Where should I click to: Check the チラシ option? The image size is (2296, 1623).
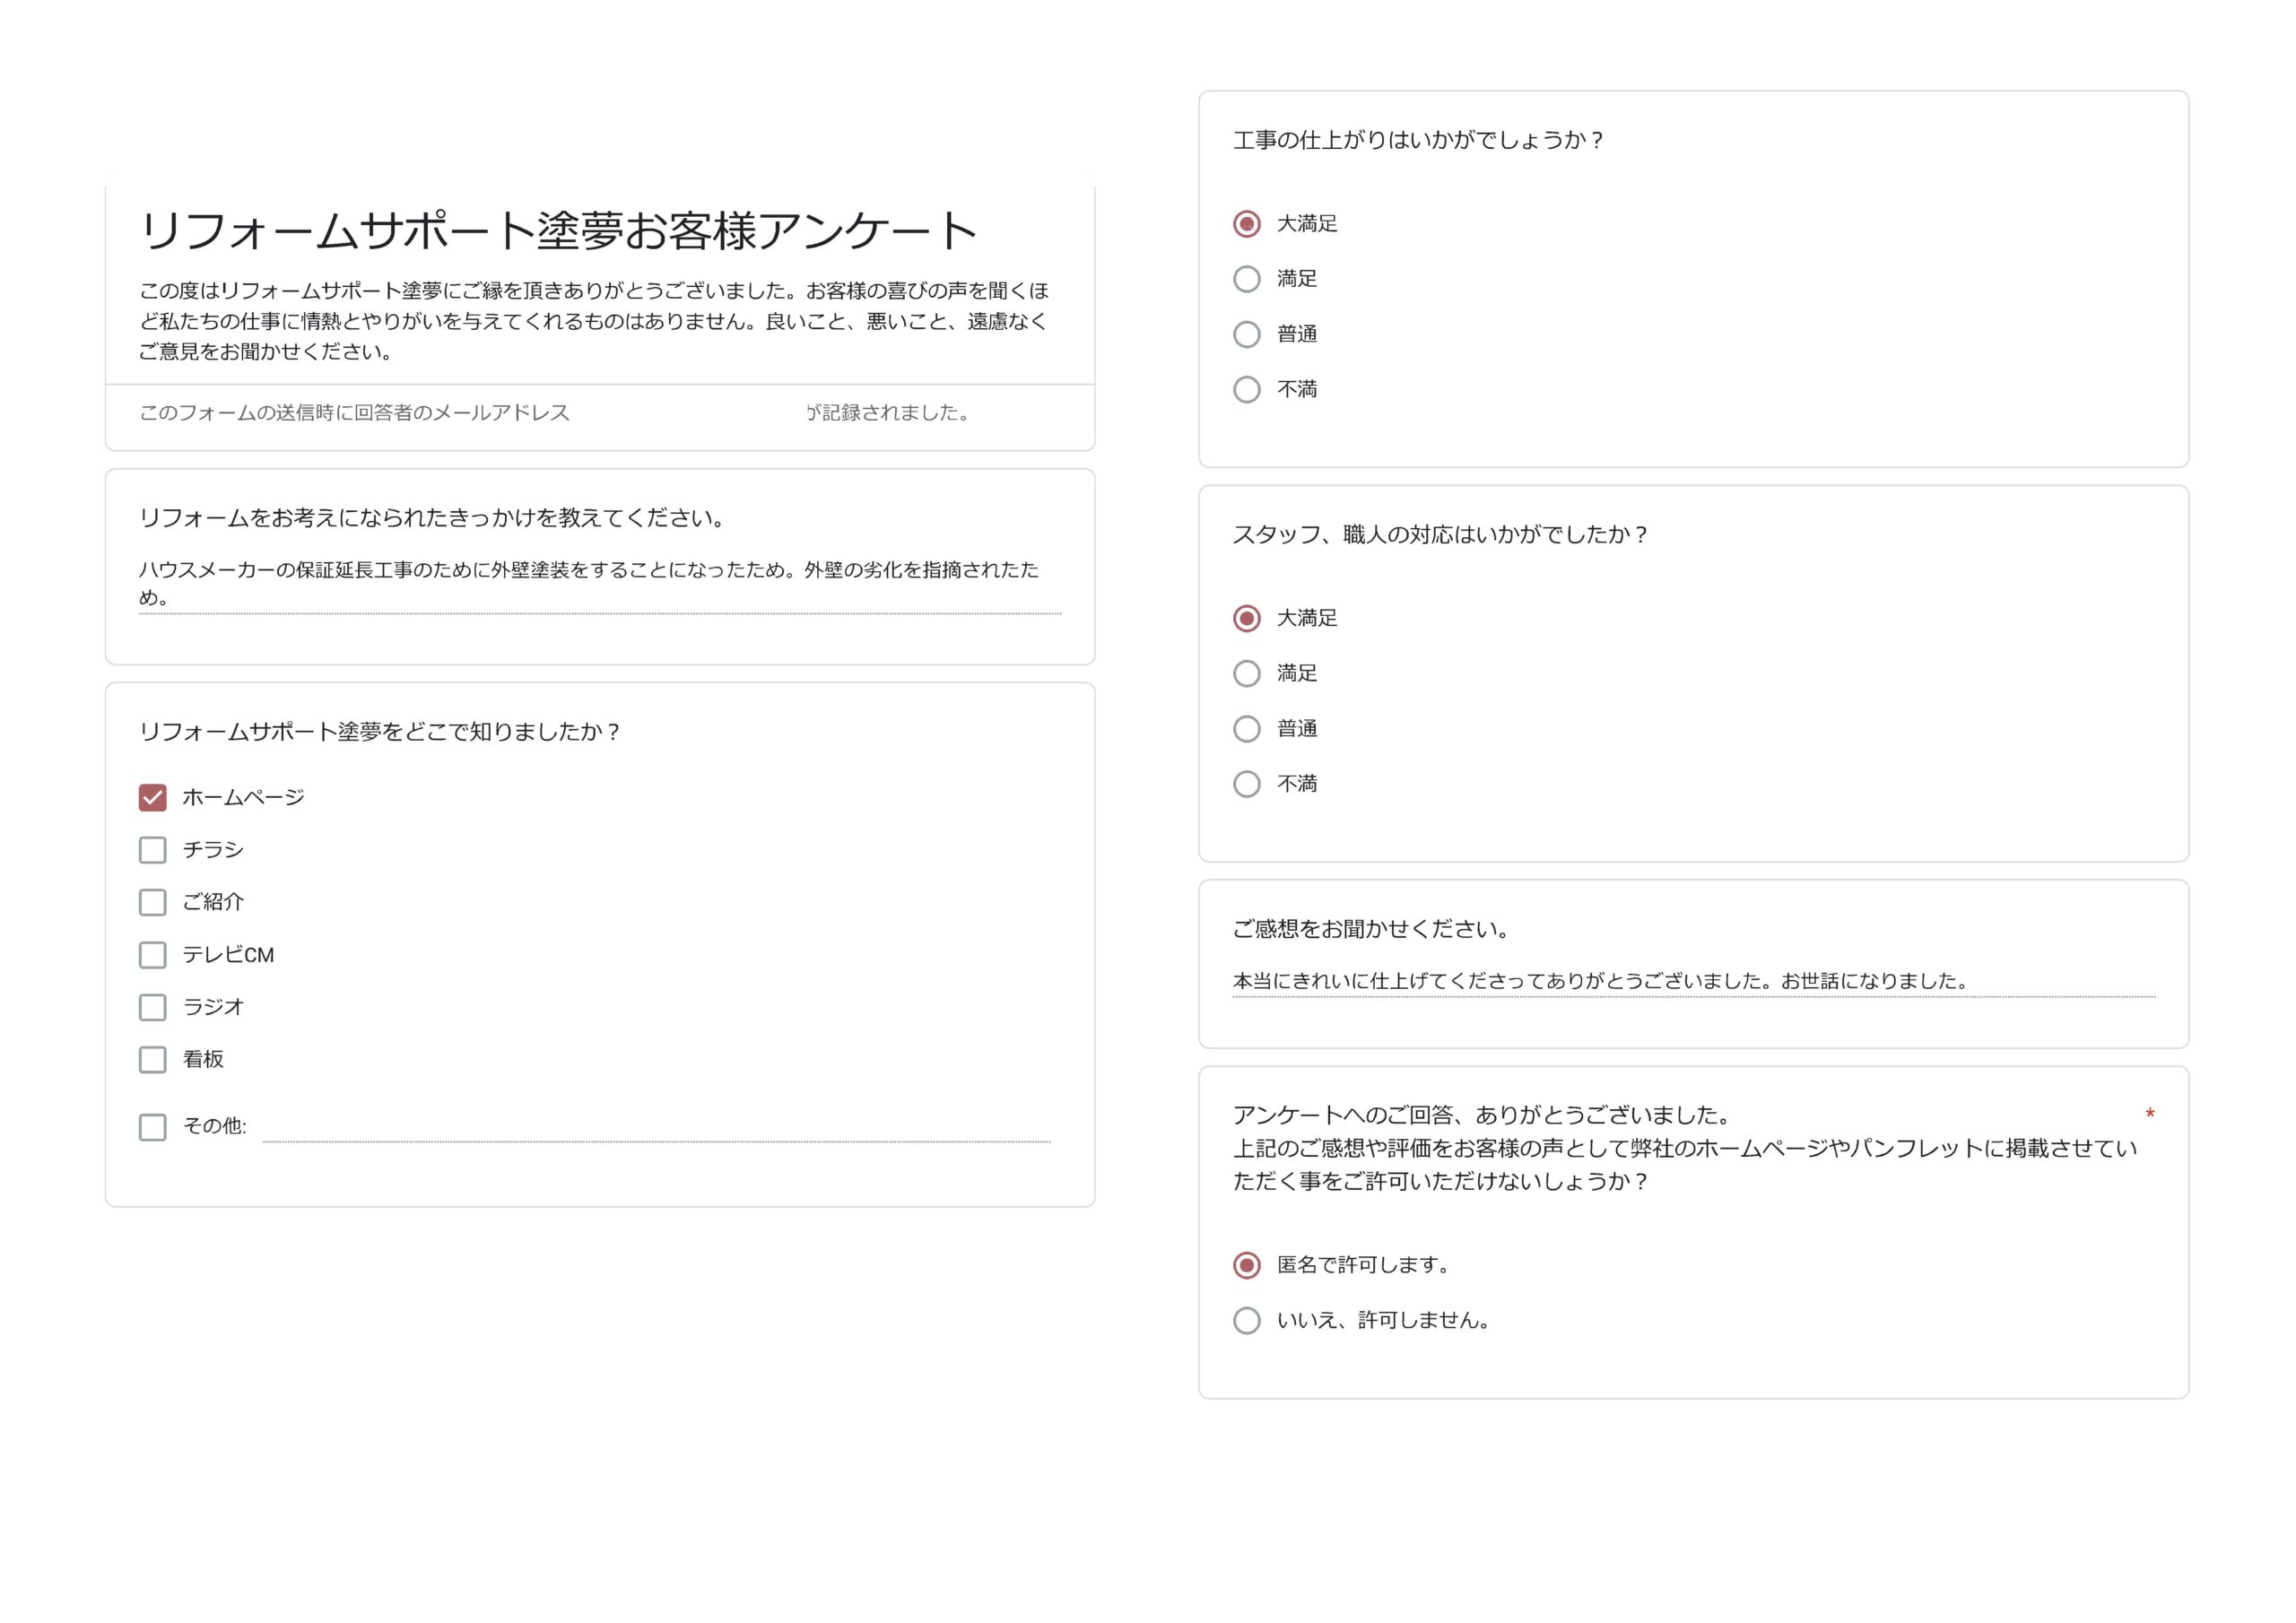coord(152,849)
